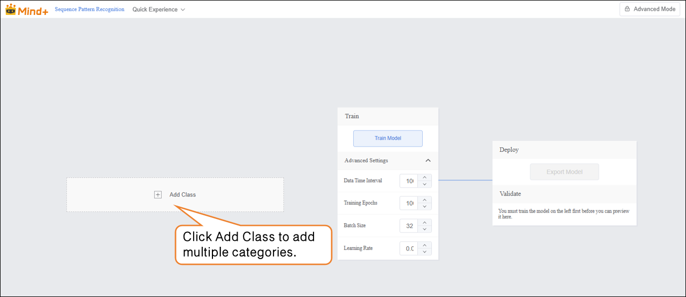Screen dimensions: 686x297
Task: Decrease the Data Time Interval value
Action: [424, 184]
